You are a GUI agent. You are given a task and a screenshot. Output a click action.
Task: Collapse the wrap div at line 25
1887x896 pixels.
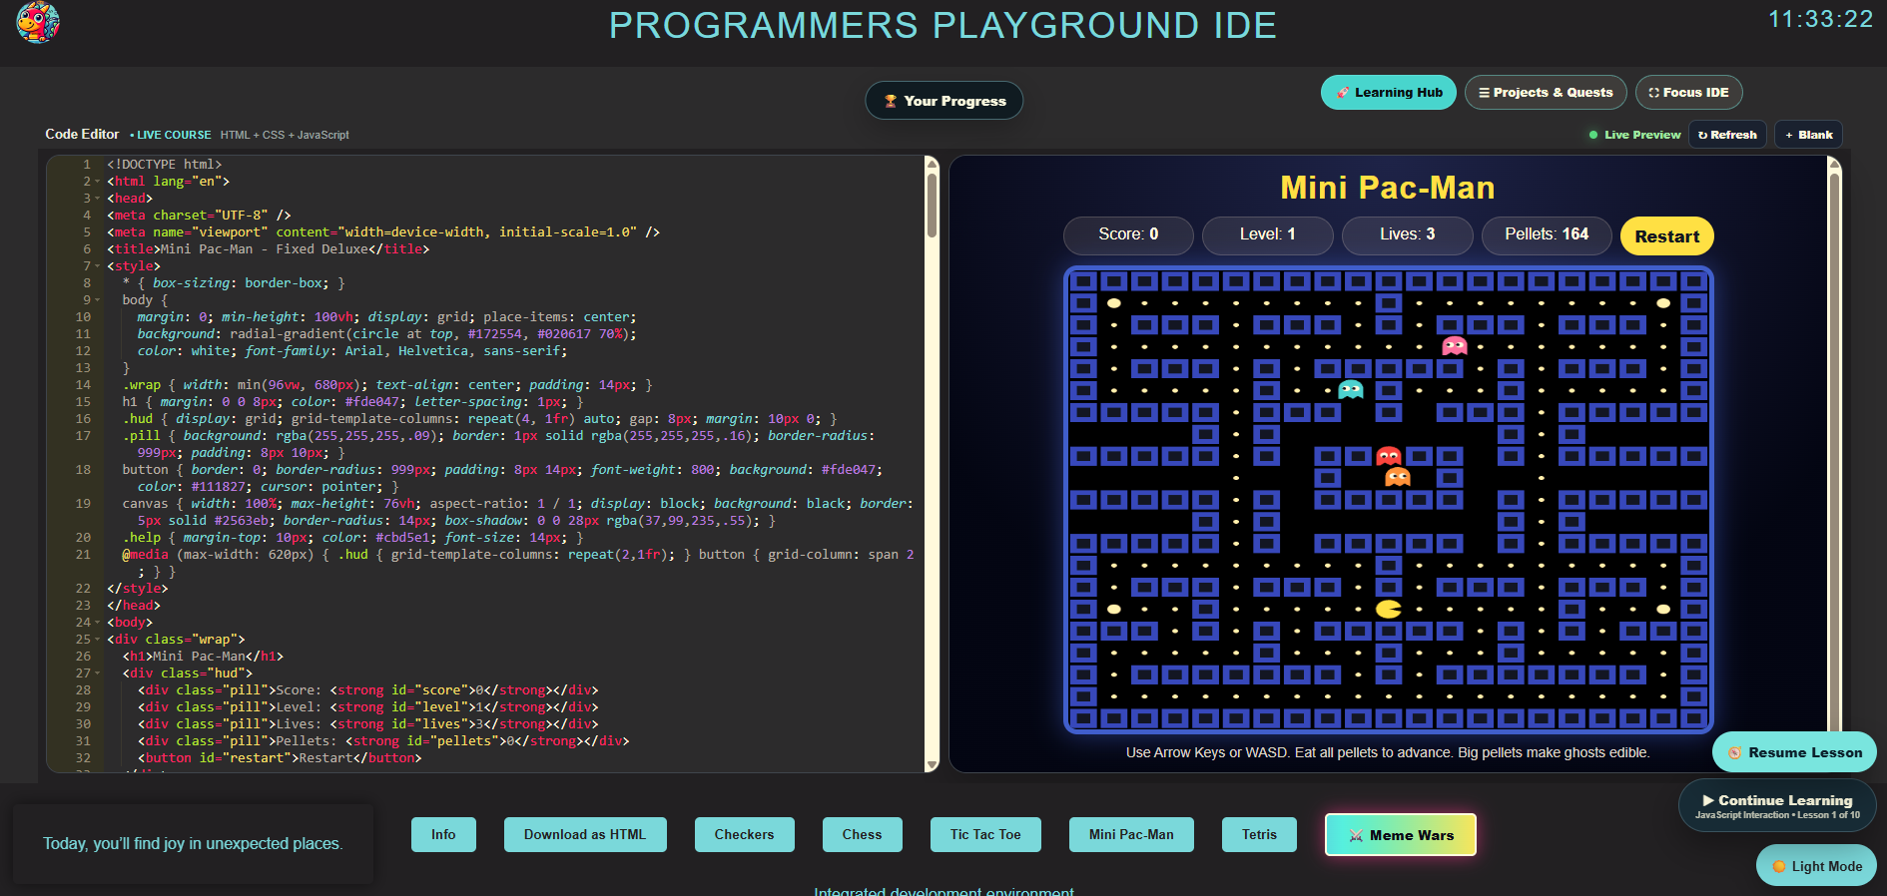tap(97, 640)
